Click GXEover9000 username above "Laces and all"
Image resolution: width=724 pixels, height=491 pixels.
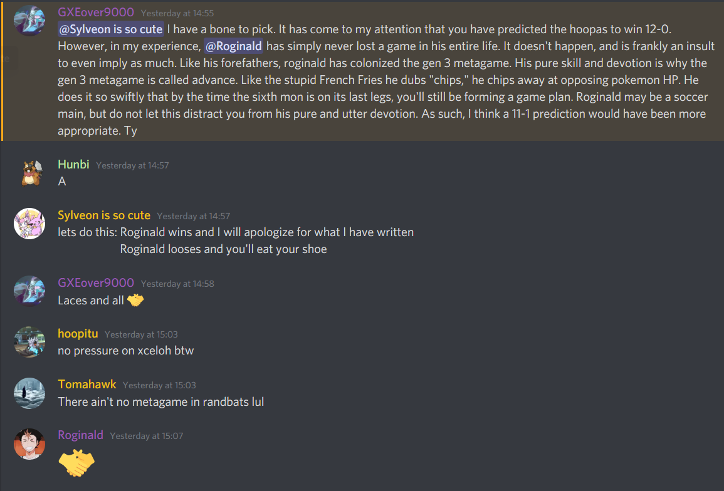tap(96, 283)
